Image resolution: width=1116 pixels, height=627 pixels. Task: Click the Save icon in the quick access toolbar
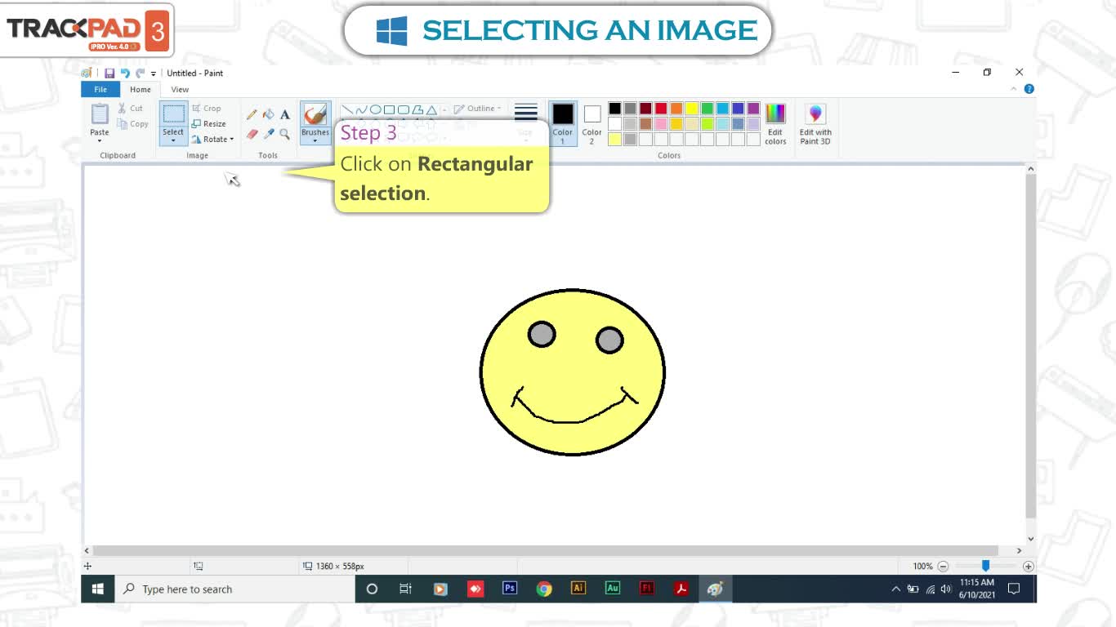pos(109,73)
